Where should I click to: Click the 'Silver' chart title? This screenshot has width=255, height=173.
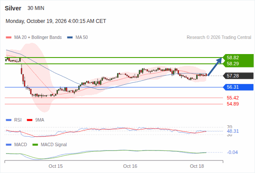[x=13, y=8]
